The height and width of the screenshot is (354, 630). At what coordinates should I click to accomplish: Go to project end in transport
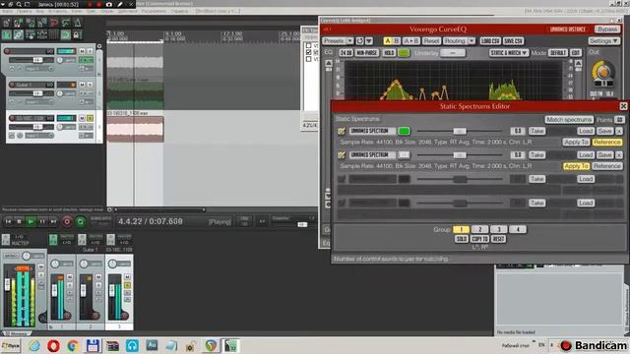click(53, 221)
